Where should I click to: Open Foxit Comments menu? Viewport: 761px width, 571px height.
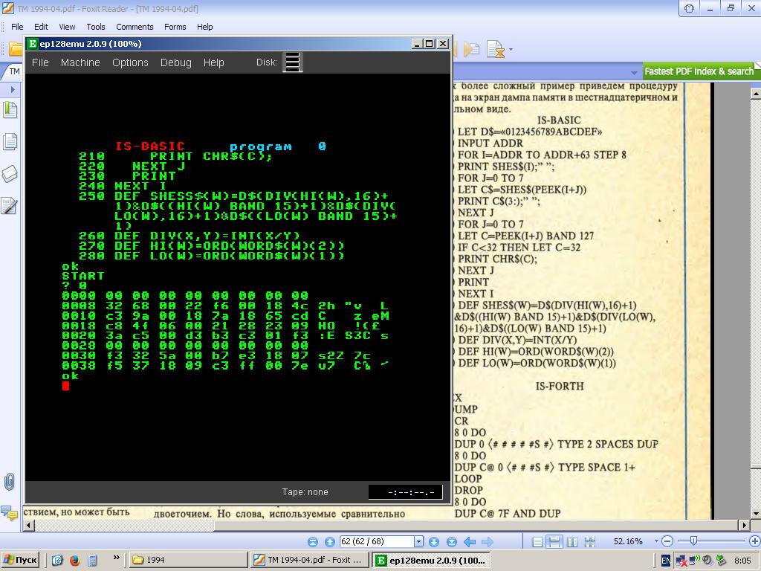pos(135,27)
